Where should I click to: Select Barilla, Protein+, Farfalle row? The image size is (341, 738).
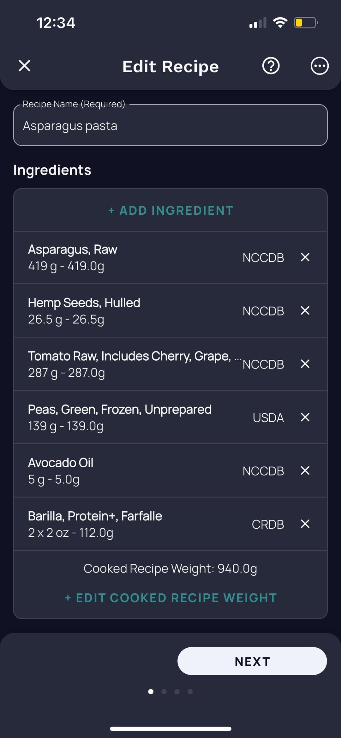pyautogui.click(x=126, y=524)
